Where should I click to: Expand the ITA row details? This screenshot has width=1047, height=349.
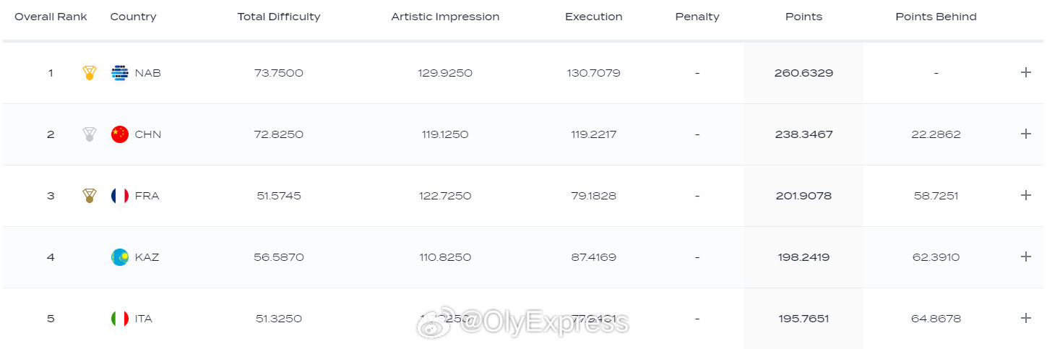click(x=1025, y=318)
